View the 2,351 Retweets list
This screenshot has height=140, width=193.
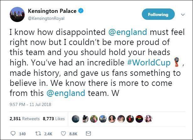tap(25, 119)
